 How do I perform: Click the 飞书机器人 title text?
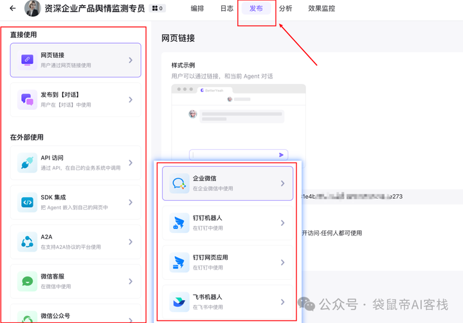click(x=207, y=297)
